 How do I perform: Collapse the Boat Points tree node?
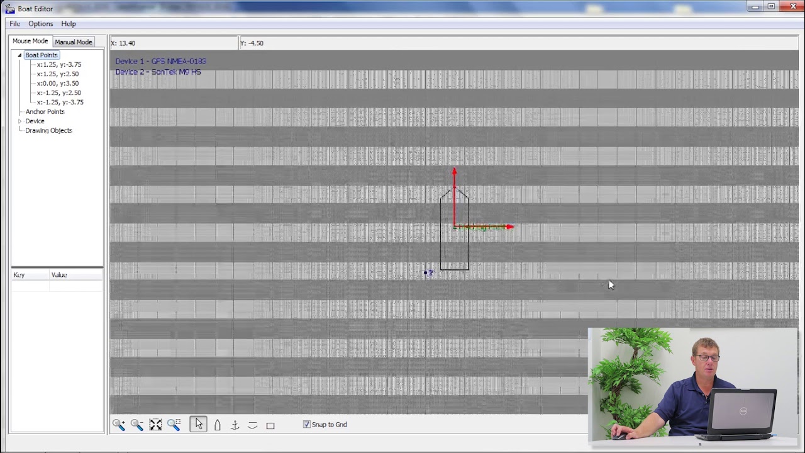(x=19, y=55)
